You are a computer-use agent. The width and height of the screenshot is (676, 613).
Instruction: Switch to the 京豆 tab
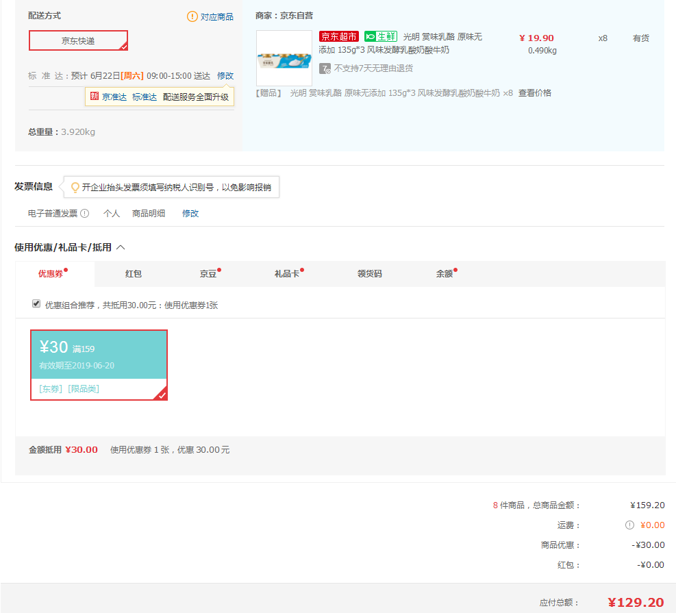tap(208, 274)
